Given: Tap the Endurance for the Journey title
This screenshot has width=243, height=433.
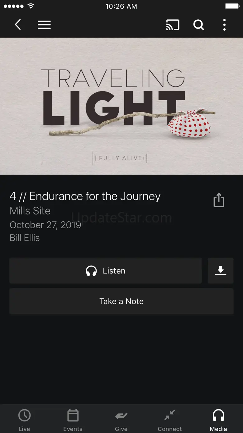Looking at the screenshot, I should [x=85, y=196].
